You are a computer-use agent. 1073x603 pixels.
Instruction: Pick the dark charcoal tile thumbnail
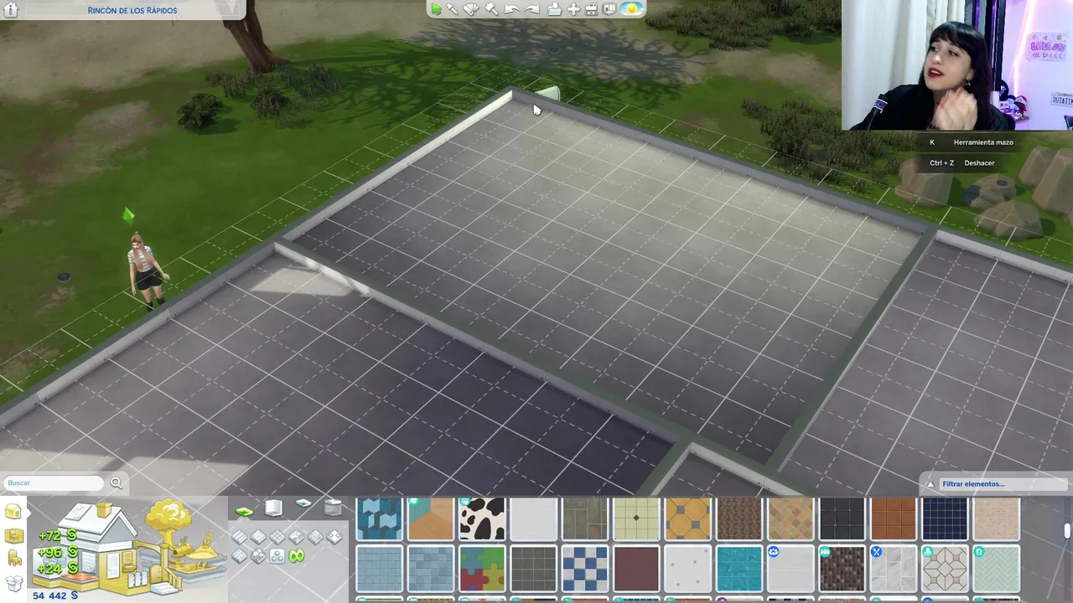point(842,518)
